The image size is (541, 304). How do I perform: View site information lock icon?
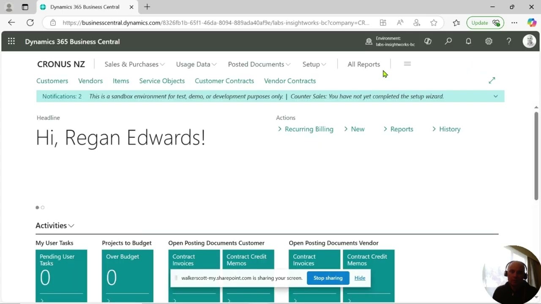(x=53, y=23)
